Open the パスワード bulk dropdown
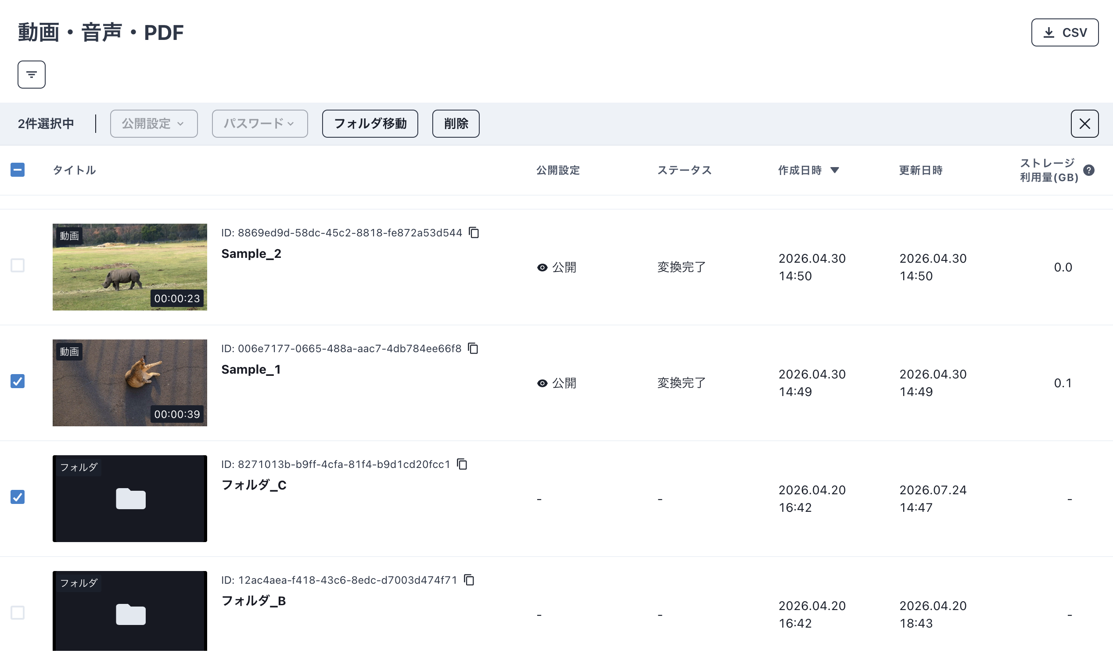Screen dimensions: 1113x664 (260, 124)
